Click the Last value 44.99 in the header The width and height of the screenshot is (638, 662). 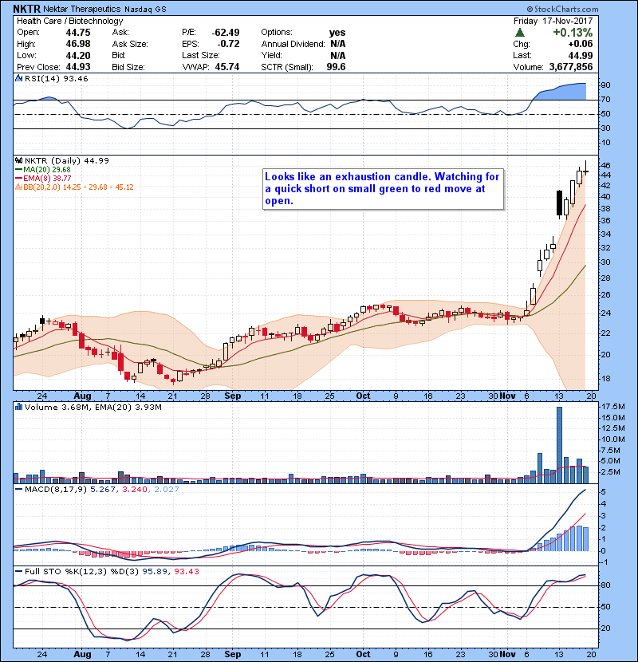click(x=580, y=55)
